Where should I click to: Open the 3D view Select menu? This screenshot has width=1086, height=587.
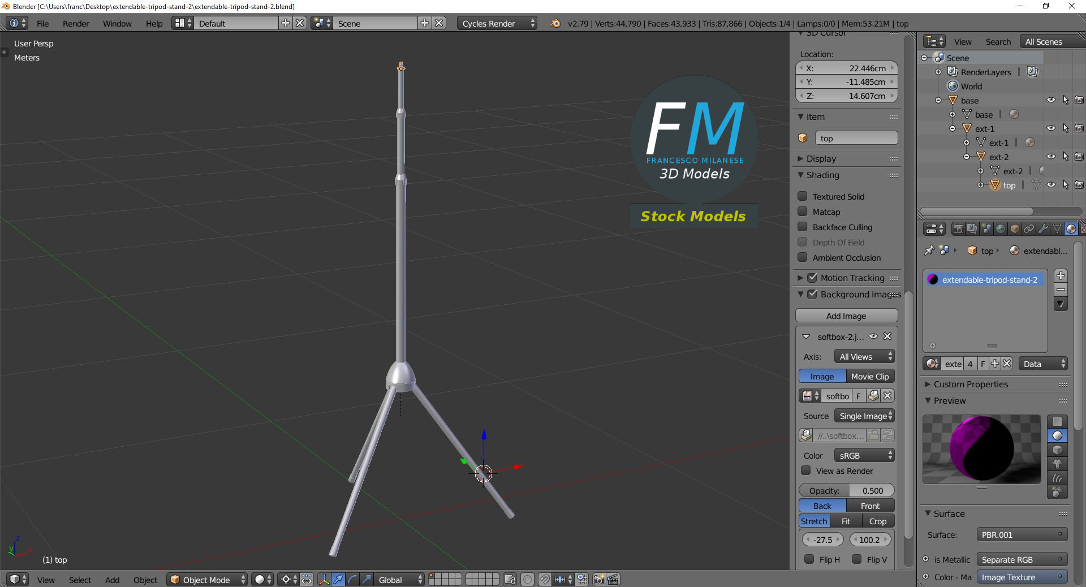point(80,580)
